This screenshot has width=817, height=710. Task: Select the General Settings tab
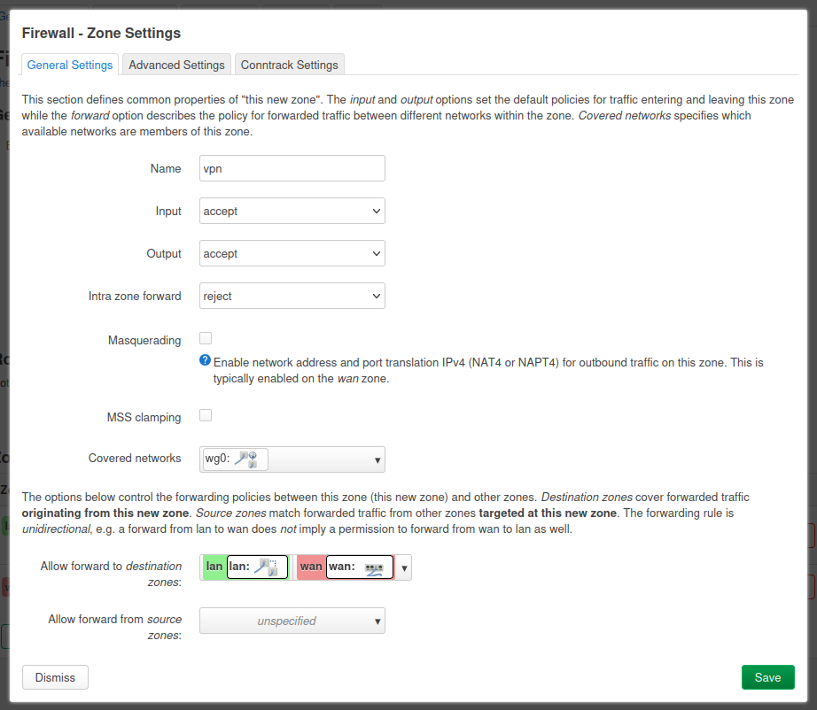coord(70,65)
